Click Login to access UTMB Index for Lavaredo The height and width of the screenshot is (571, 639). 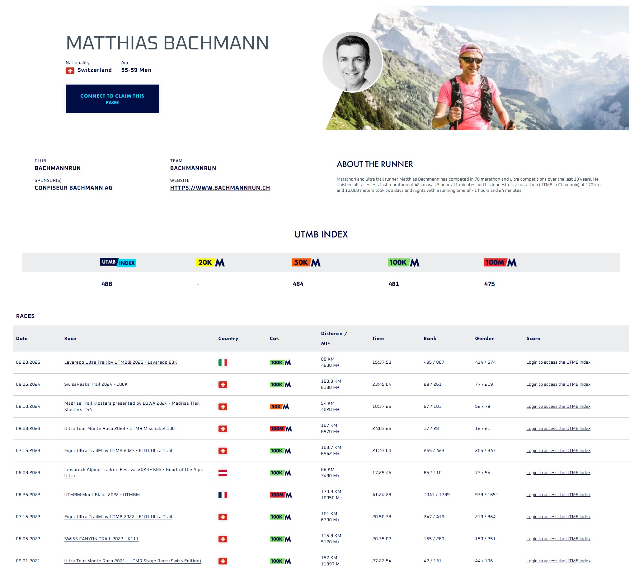tap(558, 362)
